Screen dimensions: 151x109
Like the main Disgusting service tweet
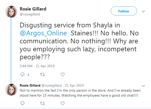[63, 74]
